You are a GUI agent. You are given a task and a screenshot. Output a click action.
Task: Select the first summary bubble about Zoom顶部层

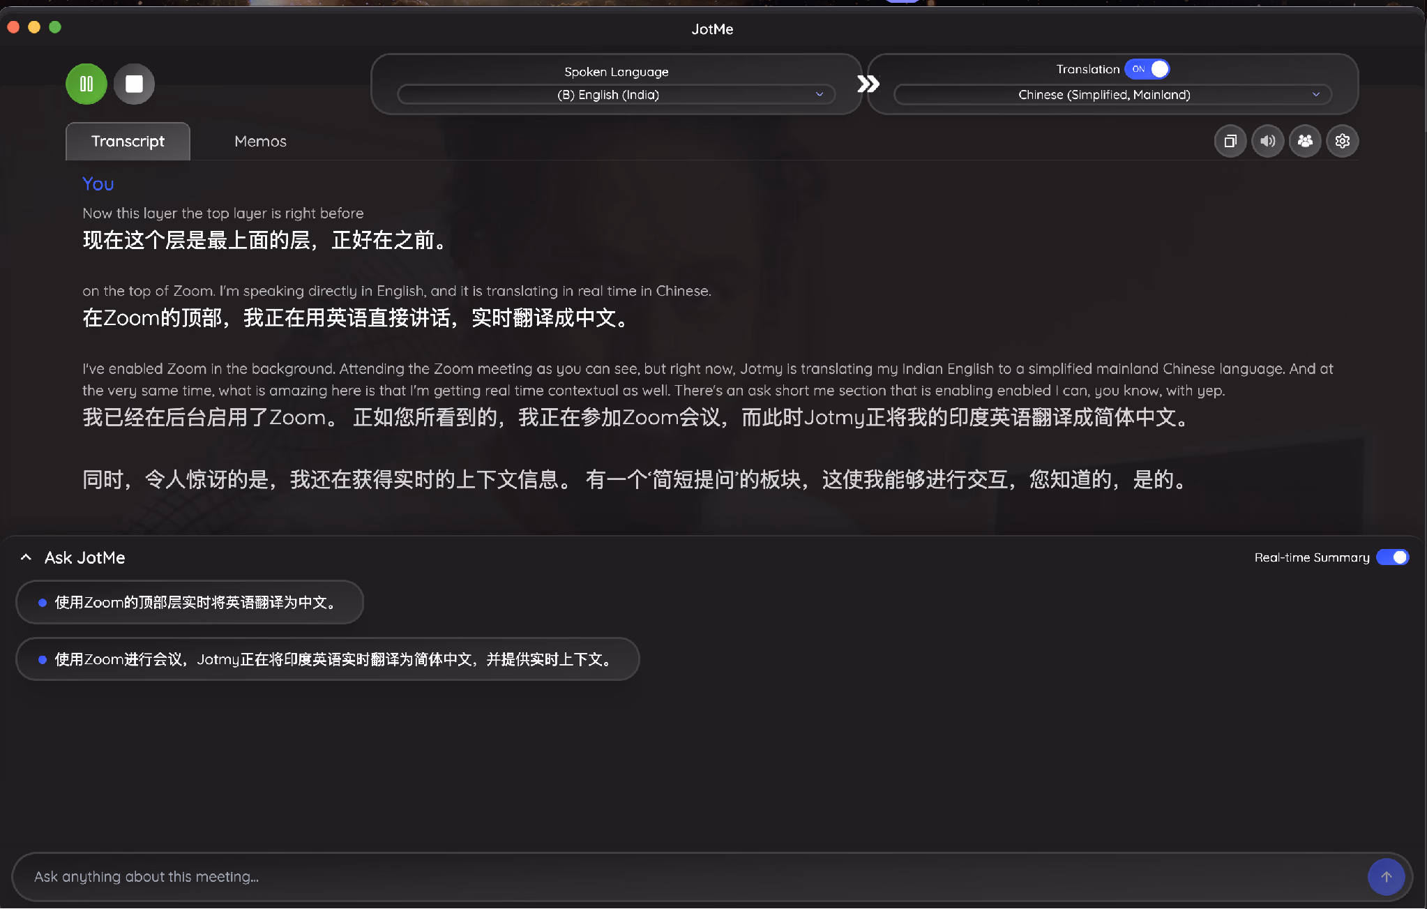190,602
